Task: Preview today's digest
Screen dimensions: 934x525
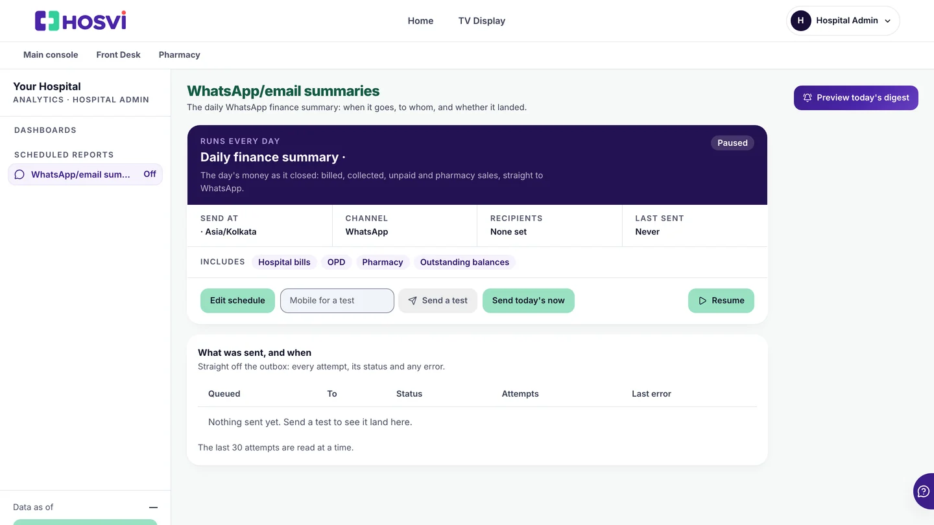Action: [x=856, y=98]
